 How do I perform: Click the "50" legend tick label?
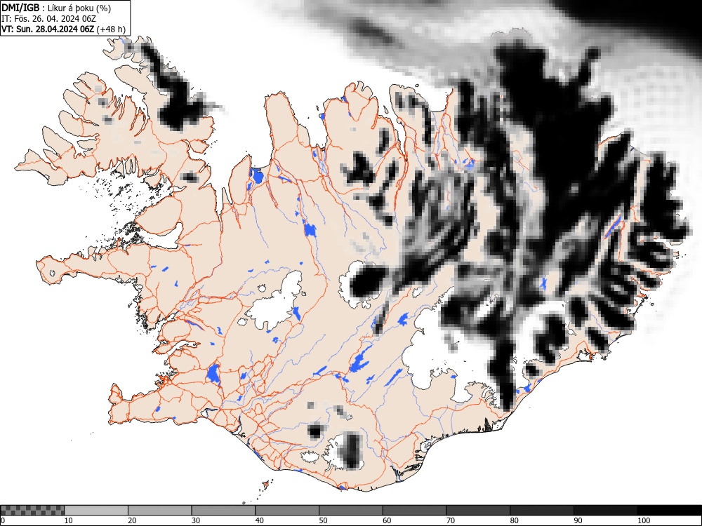pyautogui.click(x=323, y=520)
